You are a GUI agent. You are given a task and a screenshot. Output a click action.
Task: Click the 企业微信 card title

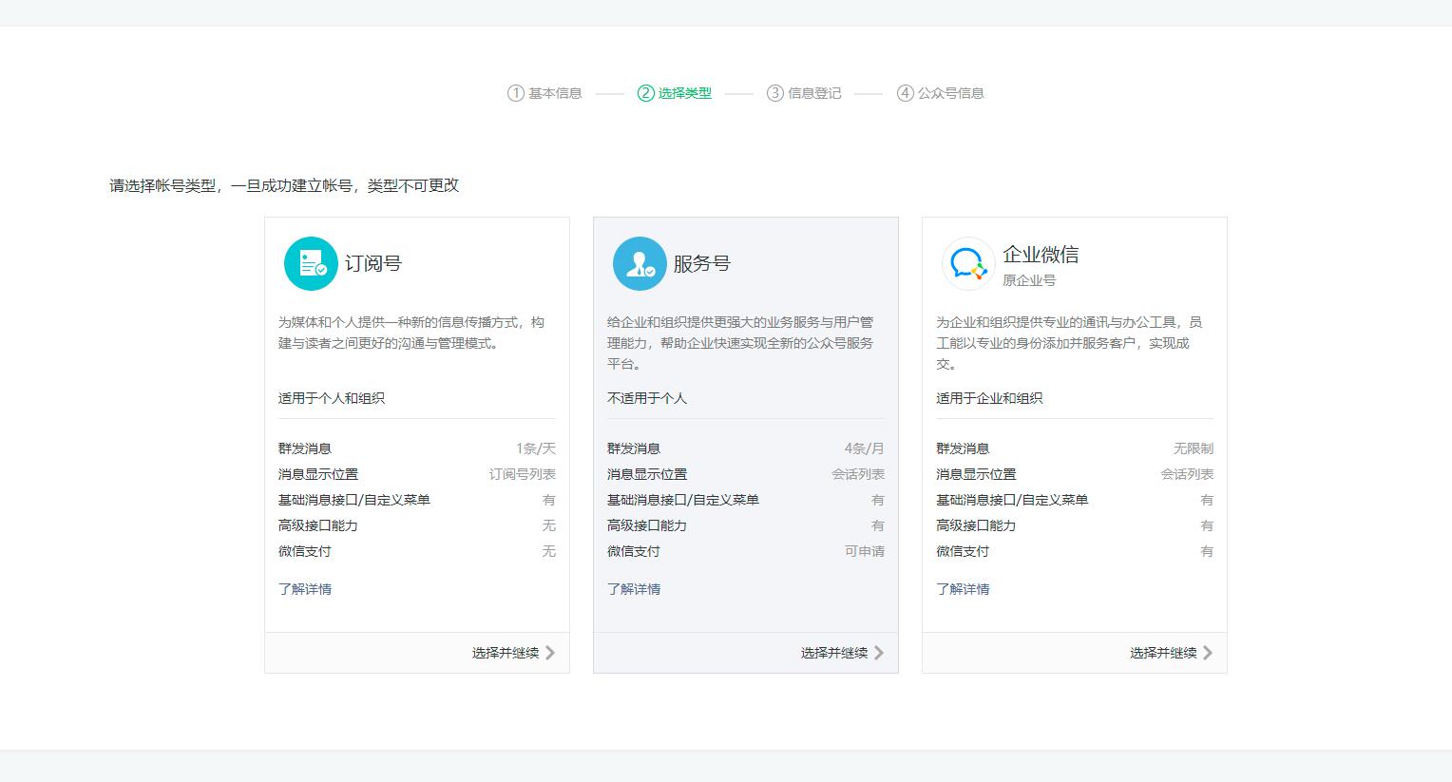click(x=1041, y=255)
